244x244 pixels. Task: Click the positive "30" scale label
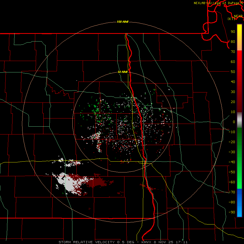(x=233, y=92)
